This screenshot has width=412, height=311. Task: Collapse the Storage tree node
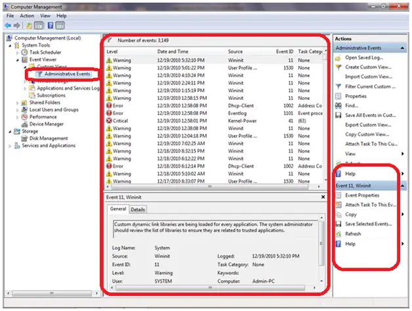tap(10, 132)
